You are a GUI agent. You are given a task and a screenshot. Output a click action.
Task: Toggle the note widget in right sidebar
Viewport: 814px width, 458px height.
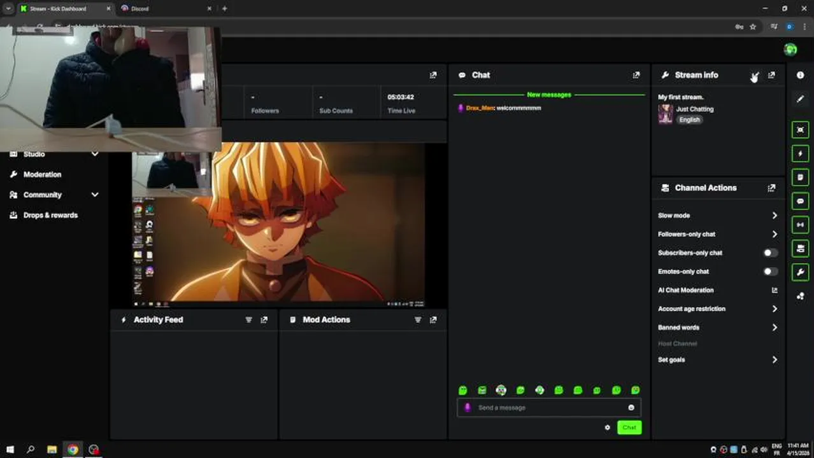pos(800,177)
